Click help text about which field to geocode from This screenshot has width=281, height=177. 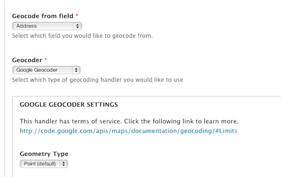(x=82, y=36)
